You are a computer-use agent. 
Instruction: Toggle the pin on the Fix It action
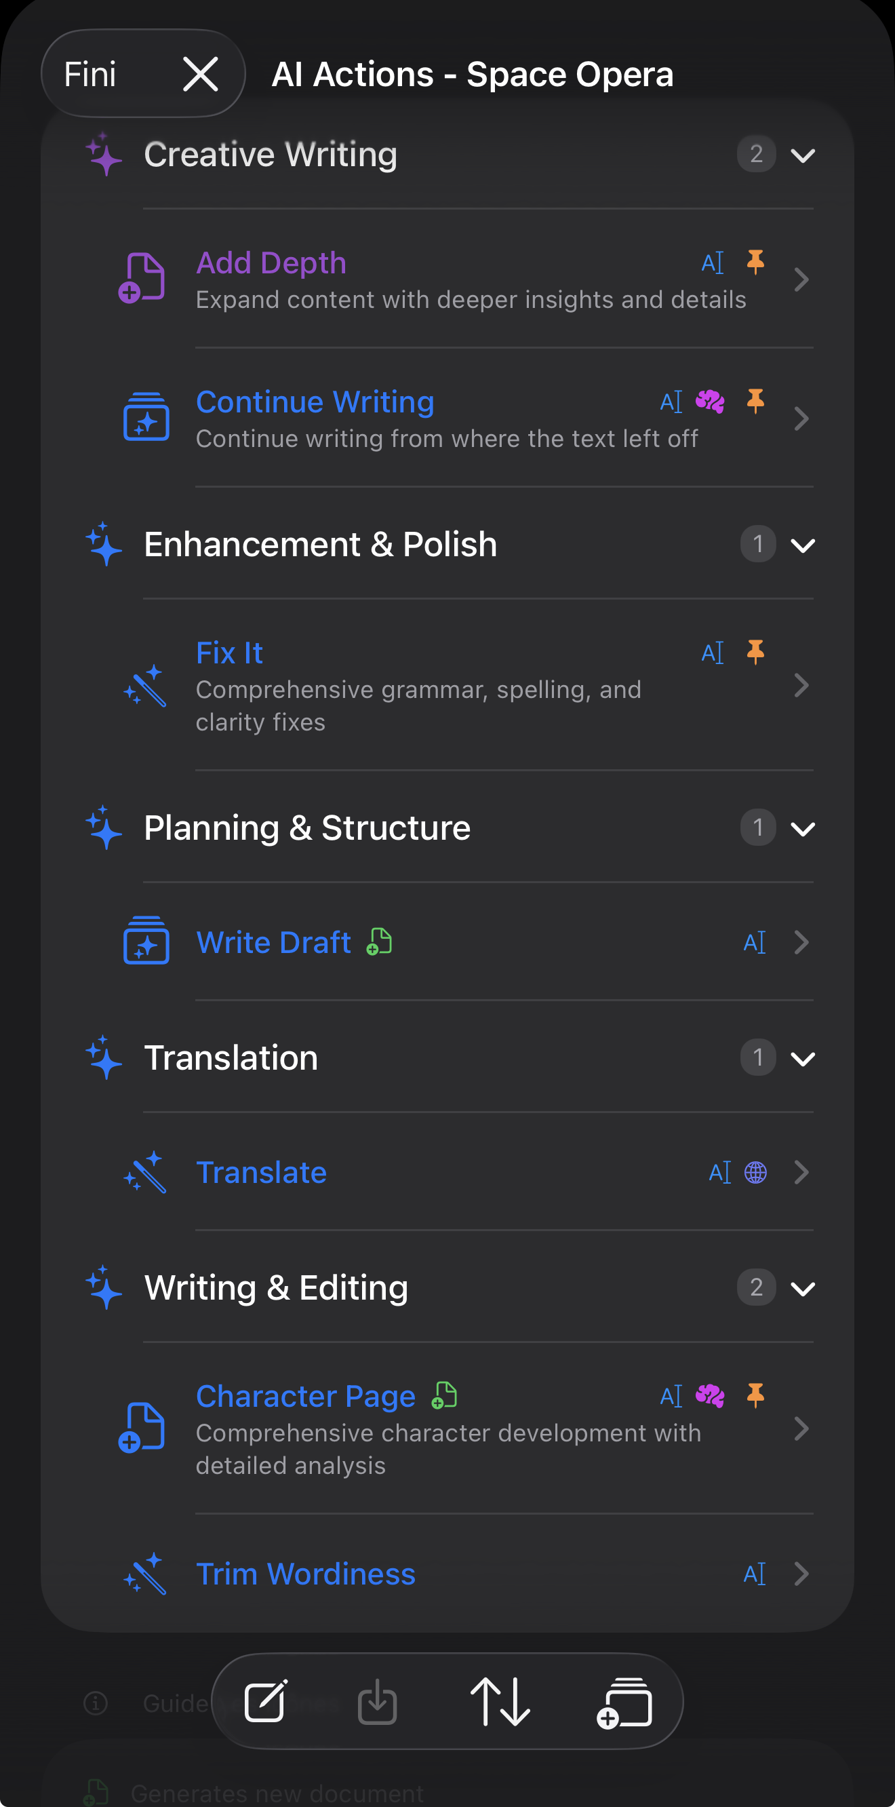(x=756, y=653)
